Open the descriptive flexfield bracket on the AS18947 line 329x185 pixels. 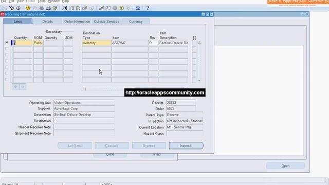point(194,43)
